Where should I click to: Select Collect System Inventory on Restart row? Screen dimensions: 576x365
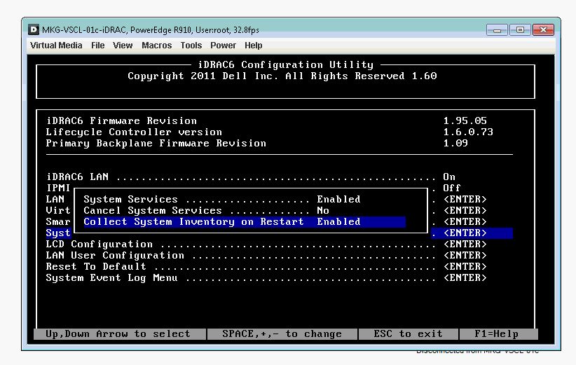[245, 222]
